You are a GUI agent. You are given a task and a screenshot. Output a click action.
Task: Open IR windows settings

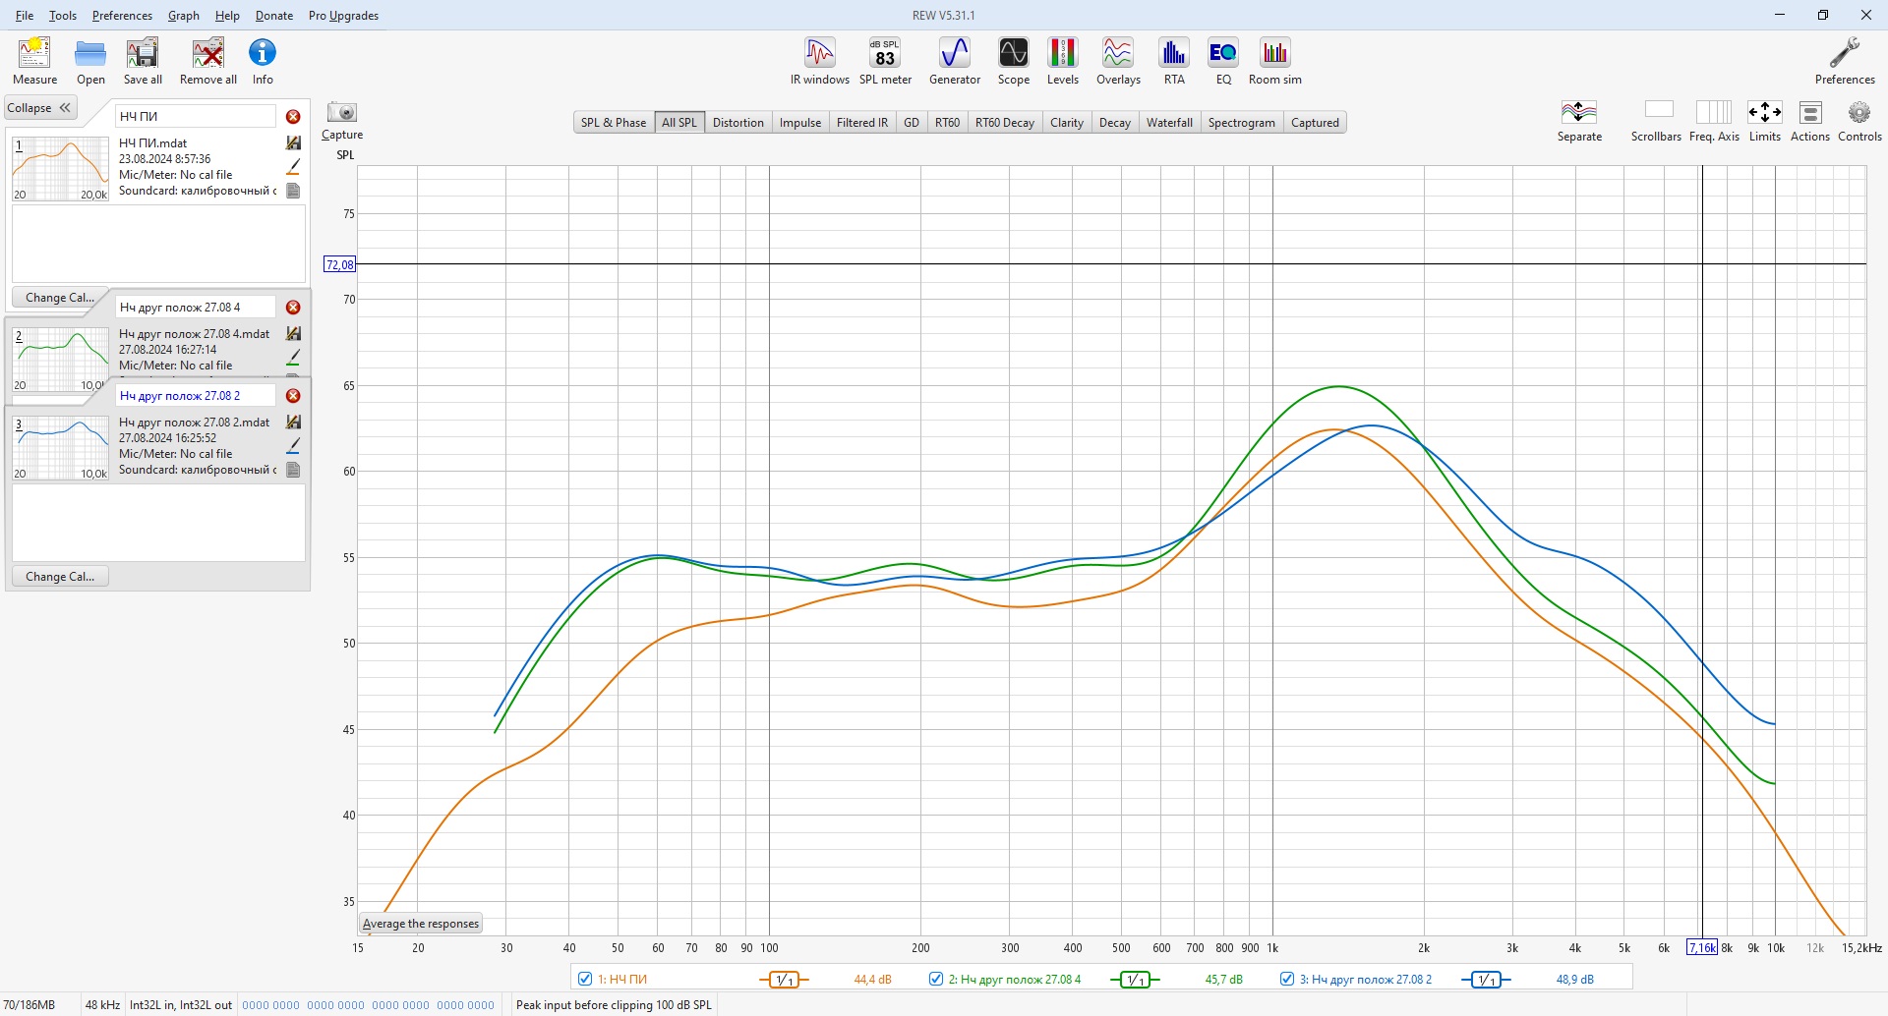(820, 61)
